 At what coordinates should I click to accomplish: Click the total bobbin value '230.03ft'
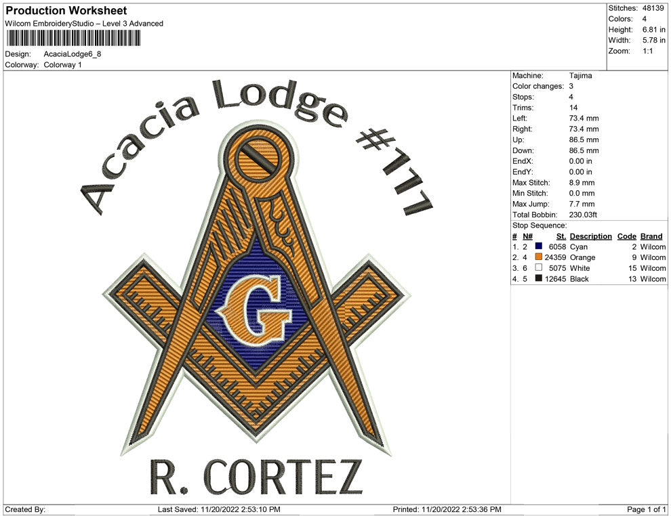[583, 215]
